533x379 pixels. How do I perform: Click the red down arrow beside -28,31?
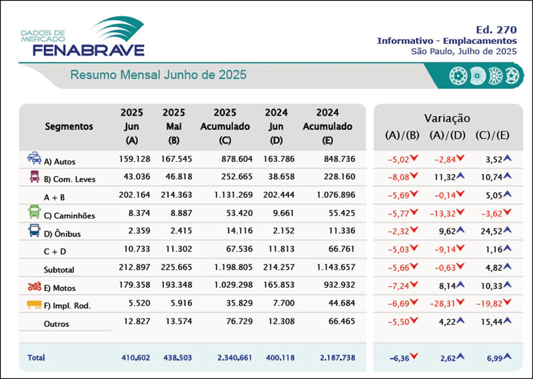coord(460,306)
